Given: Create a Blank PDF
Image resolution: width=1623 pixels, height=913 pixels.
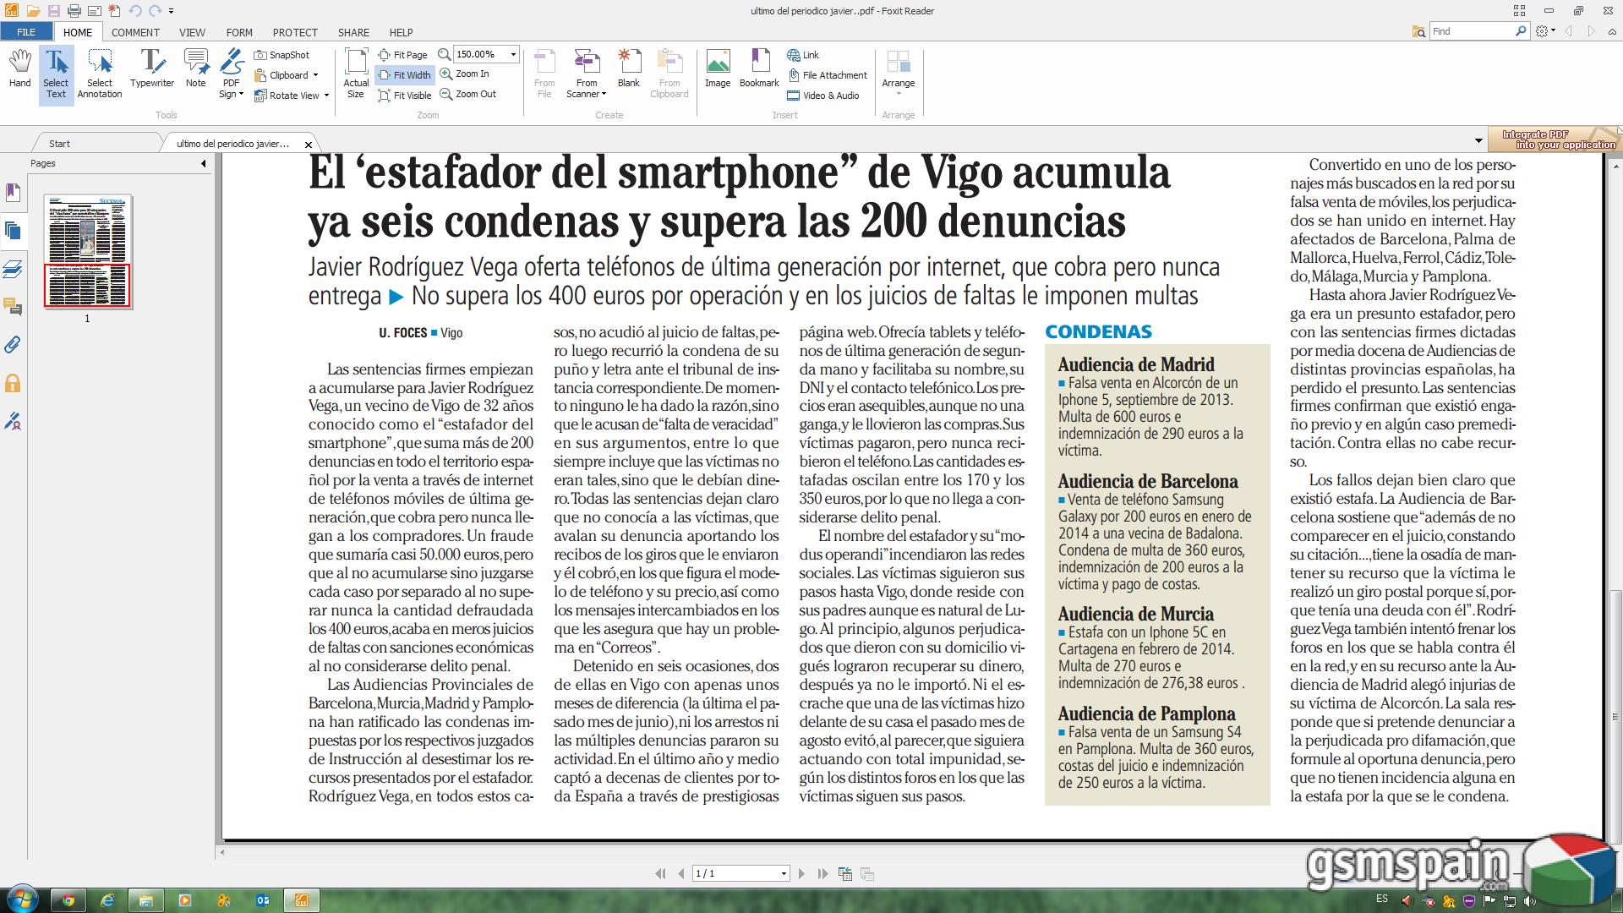Looking at the screenshot, I should [628, 69].
